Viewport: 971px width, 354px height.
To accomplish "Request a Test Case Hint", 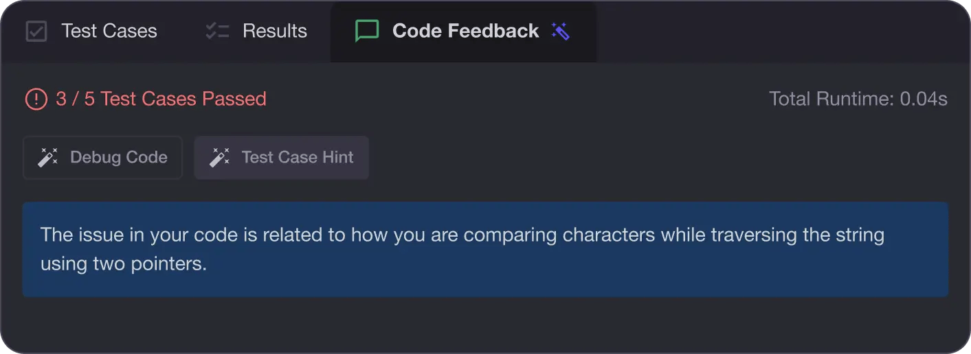I will (x=297, y=158).
